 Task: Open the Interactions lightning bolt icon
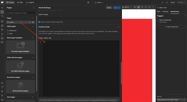pyautogui.click(x=2, y=34)
